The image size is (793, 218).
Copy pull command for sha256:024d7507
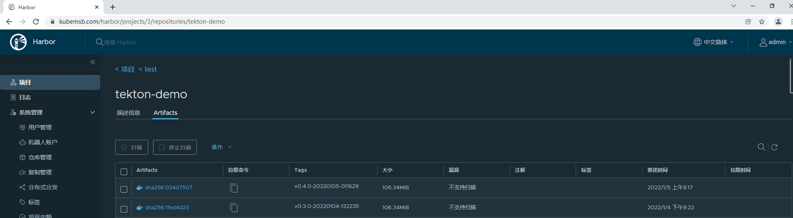(234, 188)
